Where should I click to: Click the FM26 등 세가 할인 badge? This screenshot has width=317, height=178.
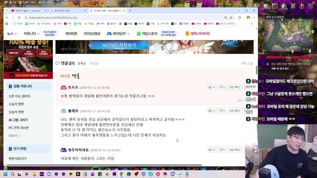(168, 33)
